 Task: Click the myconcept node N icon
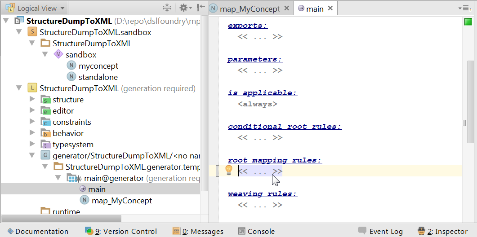[x=71, y=66]
